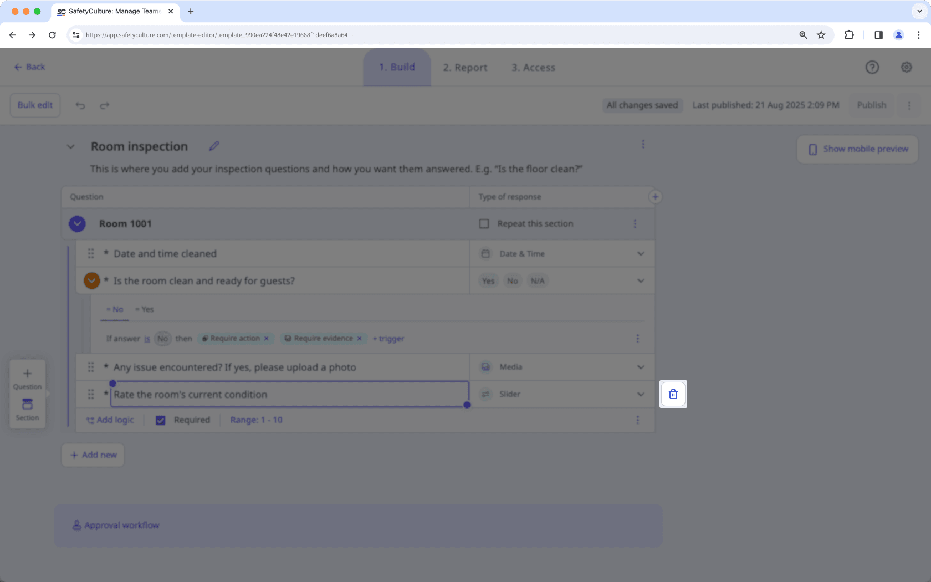The width and height of the screenshot is (931, 582).
Task: Collapse the Room 1001 section chevron
Action: point(77,223)
